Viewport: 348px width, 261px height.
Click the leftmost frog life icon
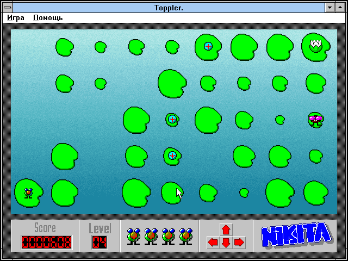(x=133, y=237)
